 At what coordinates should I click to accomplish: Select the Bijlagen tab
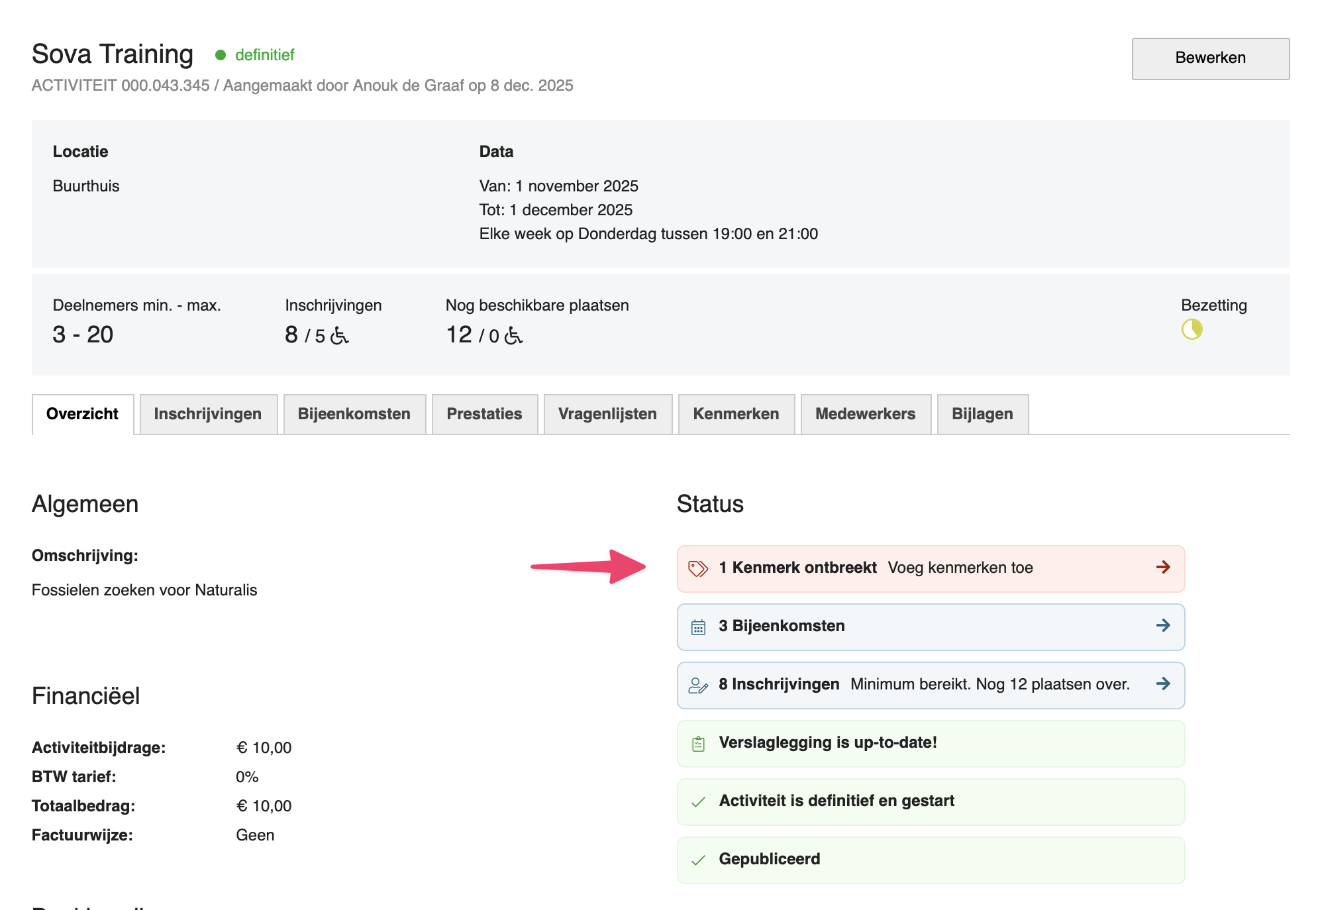tap(982, 414)
